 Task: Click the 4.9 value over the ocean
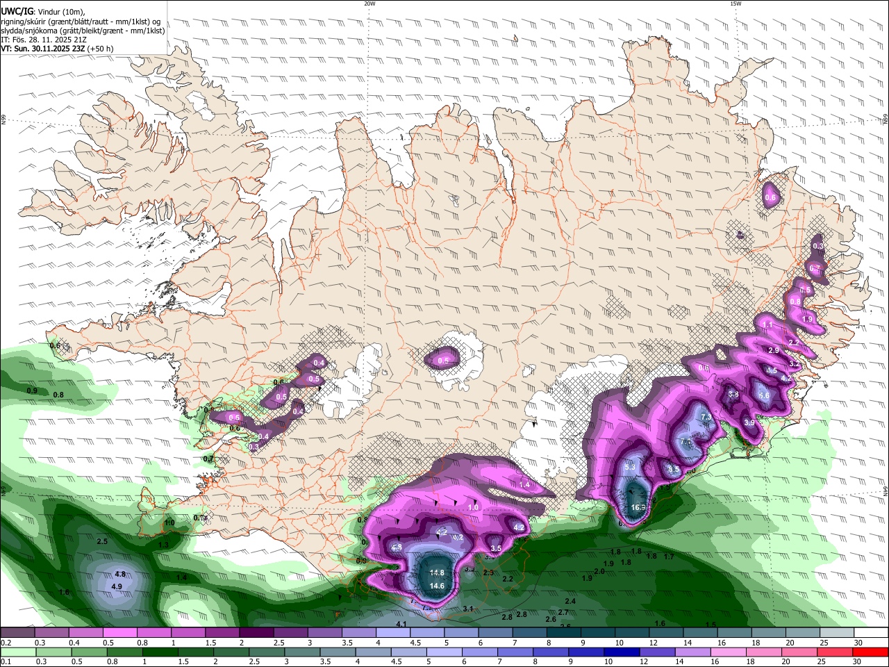[117, 586]
